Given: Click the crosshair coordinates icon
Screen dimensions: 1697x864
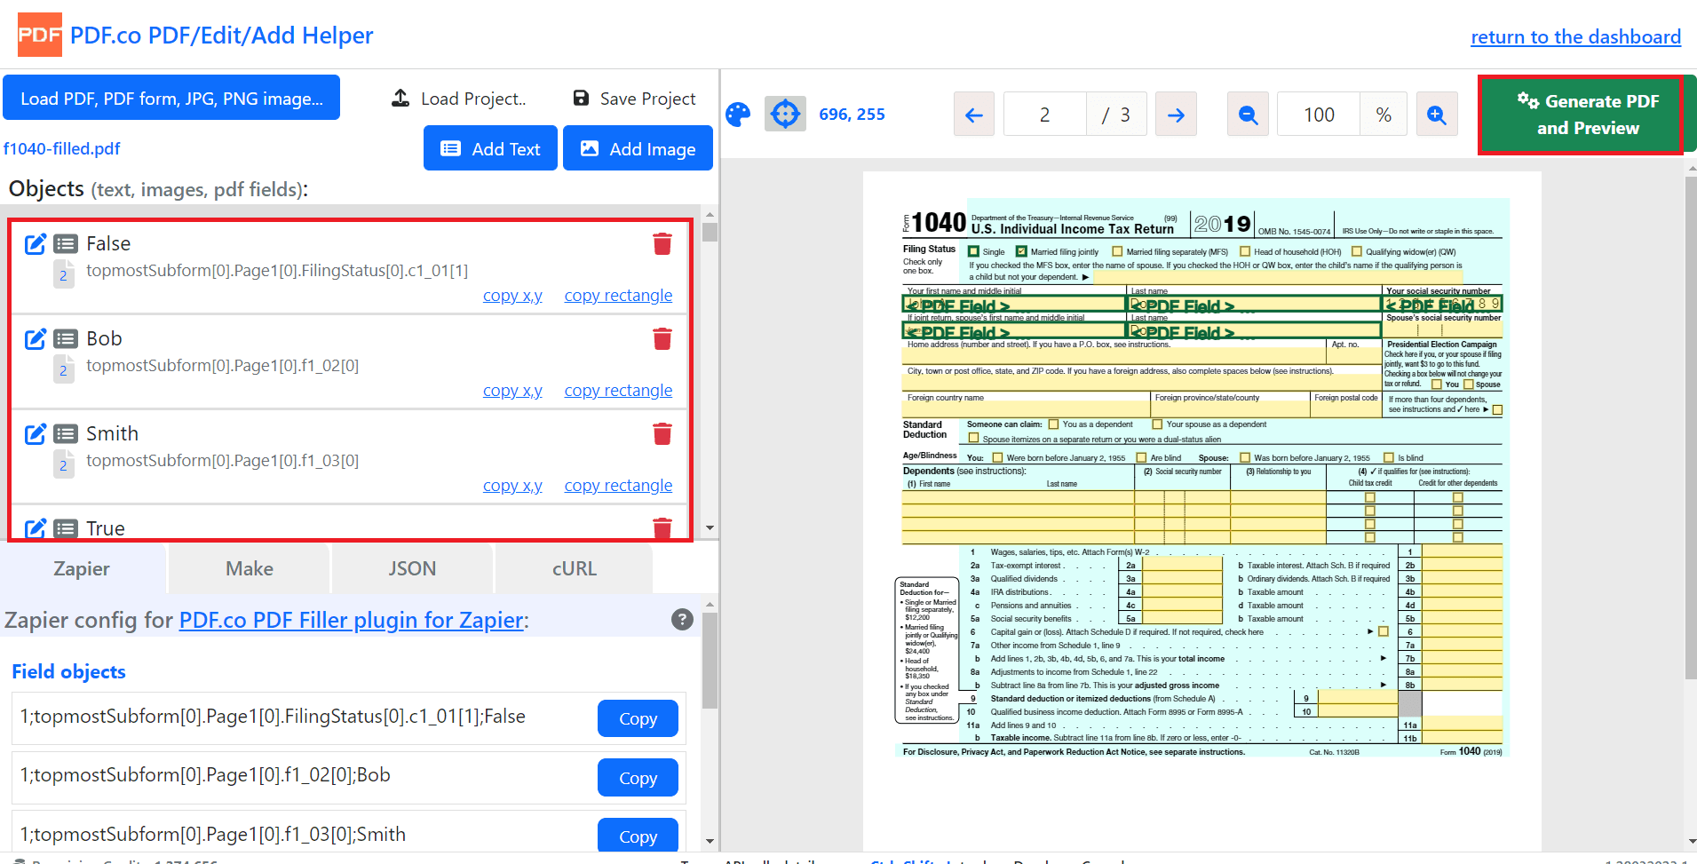Looking at the screenshot, I should (785, 115).
